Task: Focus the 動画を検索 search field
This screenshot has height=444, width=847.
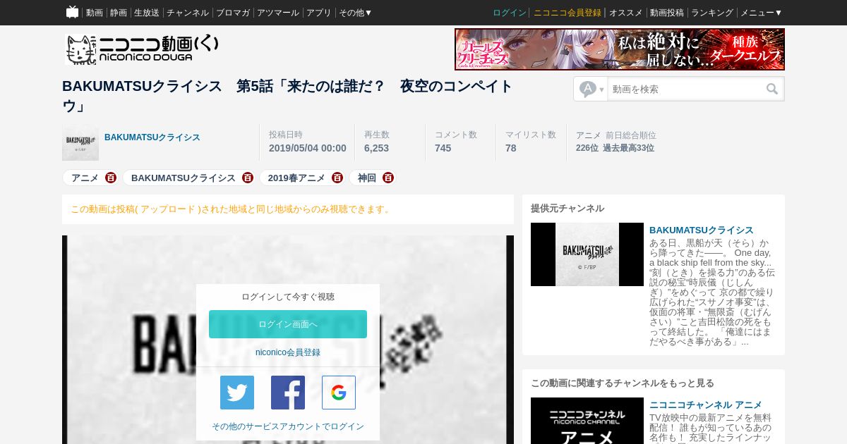Action: [686, 89]
